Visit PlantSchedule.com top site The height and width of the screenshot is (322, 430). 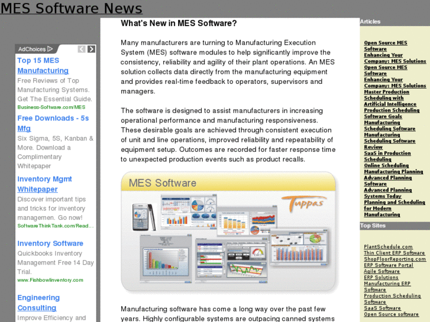tap(388, 246)
